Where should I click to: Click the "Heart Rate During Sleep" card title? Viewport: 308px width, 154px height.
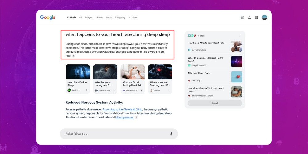coord(77,84)
